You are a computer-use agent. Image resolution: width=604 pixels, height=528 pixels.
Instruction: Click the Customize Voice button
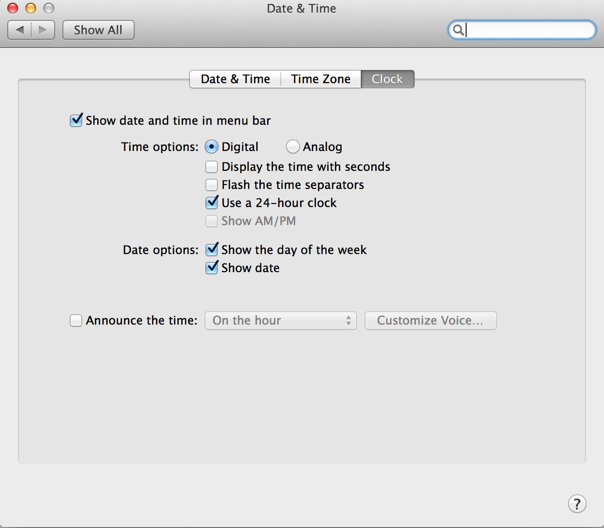[x=430, y=321]
